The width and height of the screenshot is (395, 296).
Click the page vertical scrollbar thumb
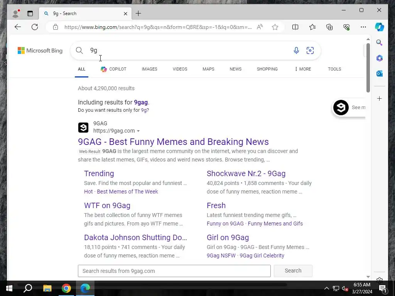point(368,68)
